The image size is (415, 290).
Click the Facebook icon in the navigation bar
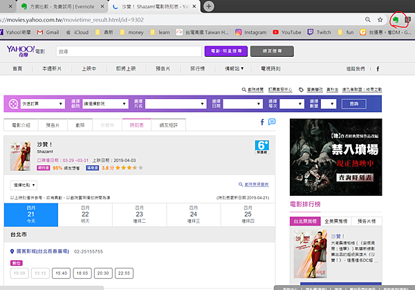tap(378, 69)
